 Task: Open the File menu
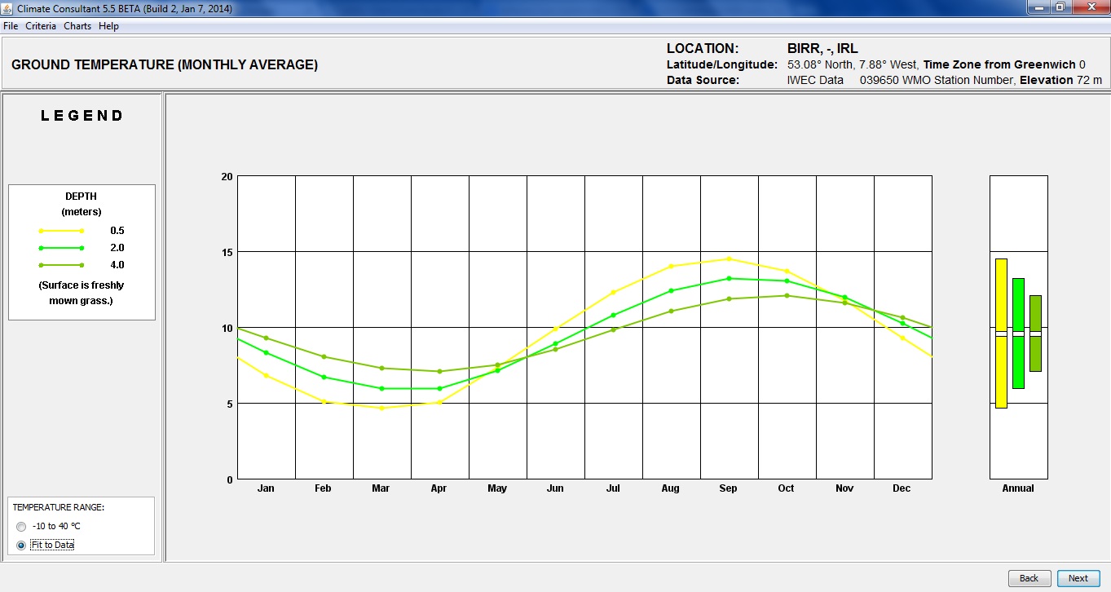[x=11, y=26]
